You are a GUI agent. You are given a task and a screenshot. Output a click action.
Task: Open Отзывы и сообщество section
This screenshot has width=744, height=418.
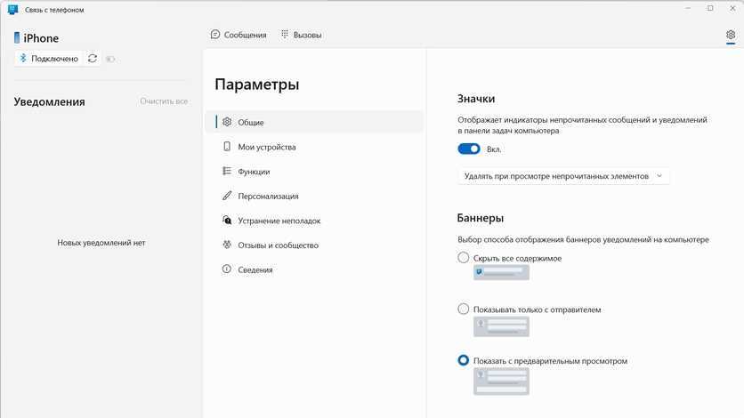pos(278,245)
